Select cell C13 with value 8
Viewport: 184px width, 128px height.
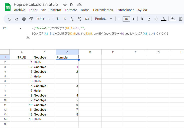[67, 114]
